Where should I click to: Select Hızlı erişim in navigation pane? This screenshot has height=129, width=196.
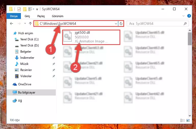[x=23, y=33]
